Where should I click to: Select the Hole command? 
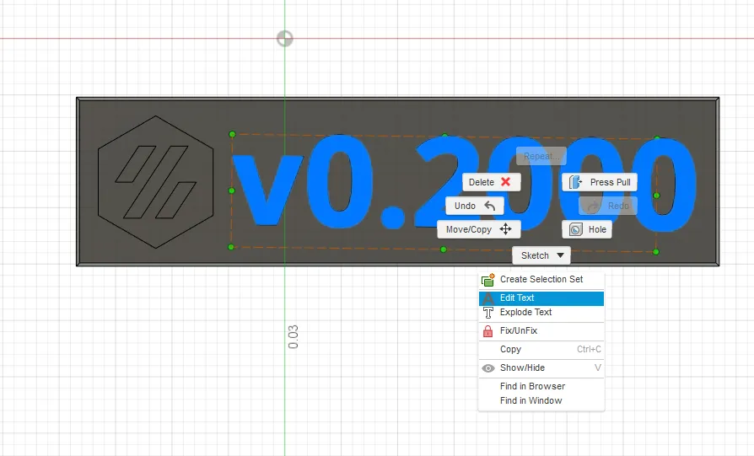click(587, 229)
